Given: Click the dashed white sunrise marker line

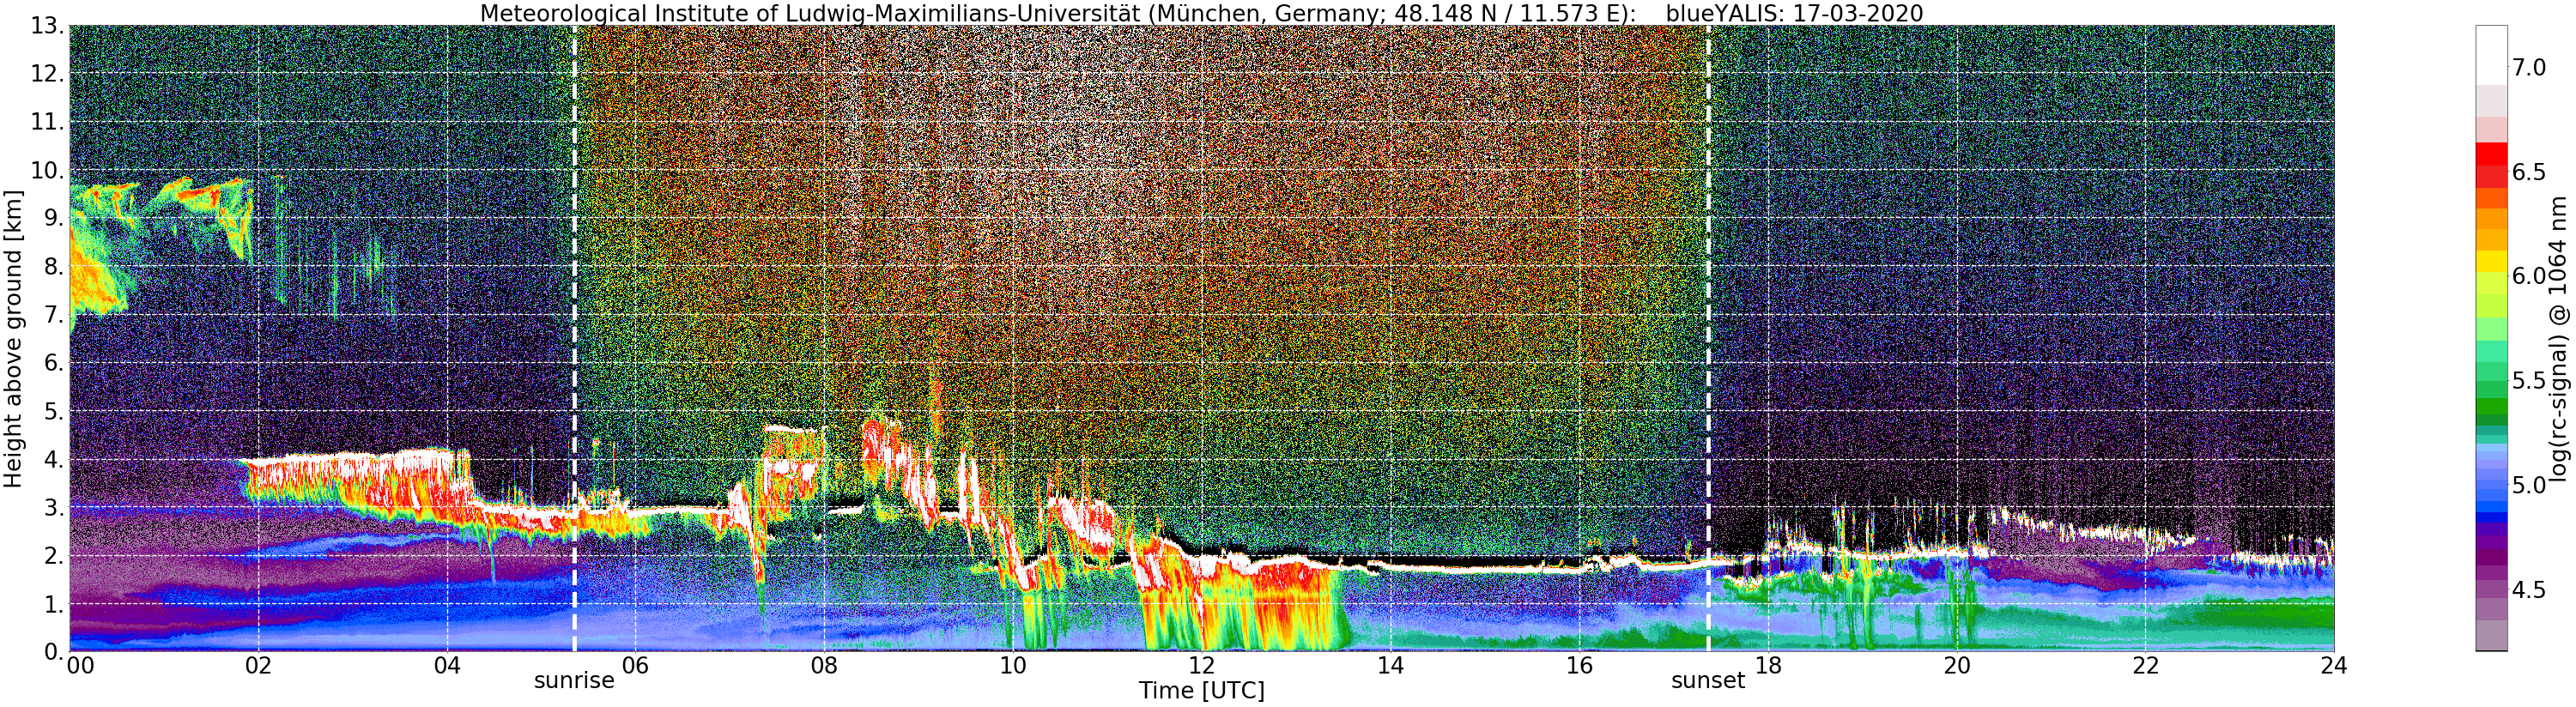Looking at the screenshot, I should pyautogui.click(x=574, y=338).
